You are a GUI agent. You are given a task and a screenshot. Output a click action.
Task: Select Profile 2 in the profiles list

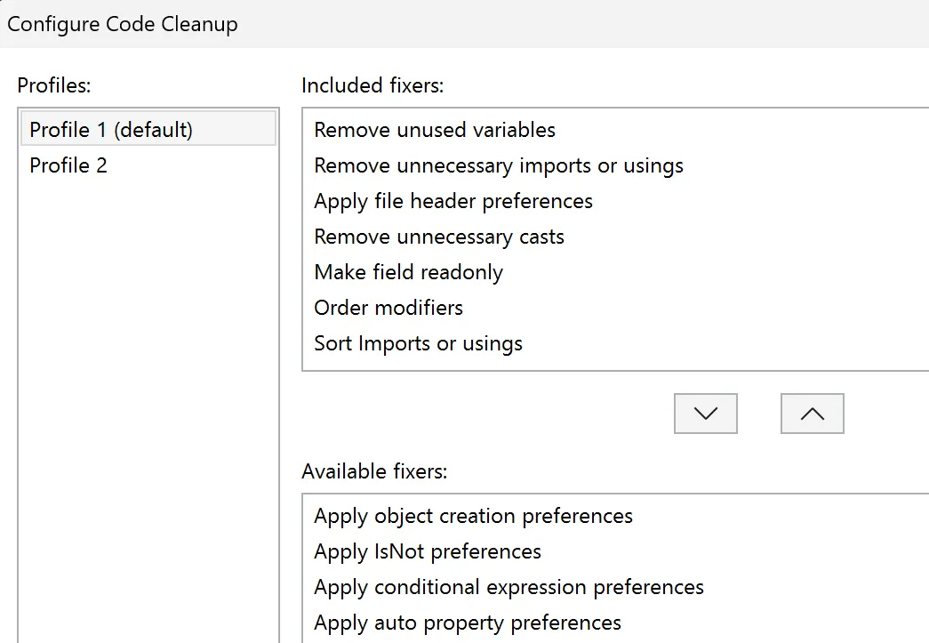click(68, 165)
